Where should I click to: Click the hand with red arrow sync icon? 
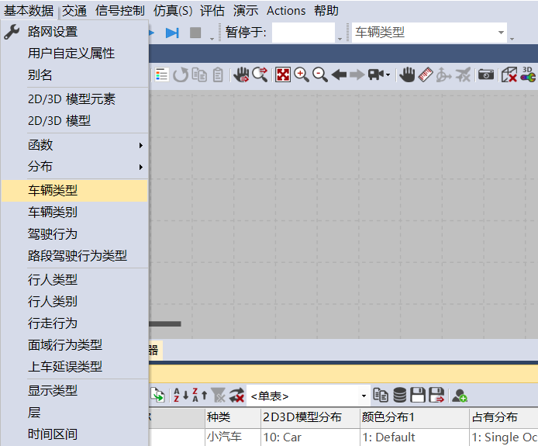click(x=241, y=74)
